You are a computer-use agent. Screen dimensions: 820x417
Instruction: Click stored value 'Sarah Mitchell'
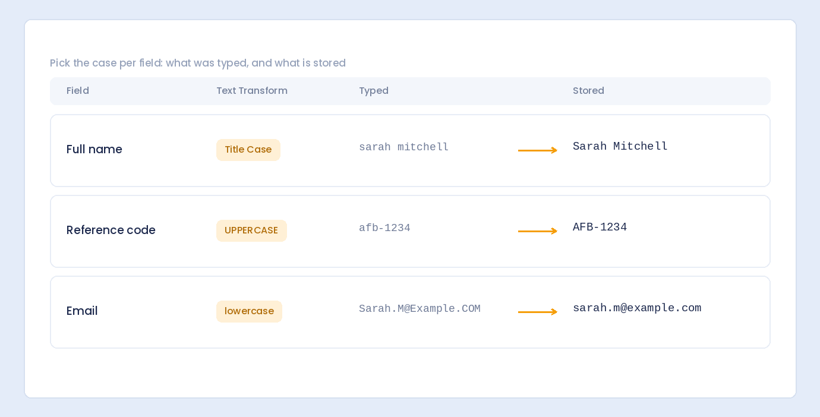click(620, 146)
